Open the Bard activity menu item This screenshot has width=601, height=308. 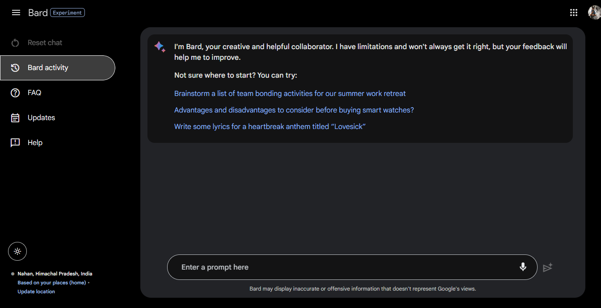(58, 68)
